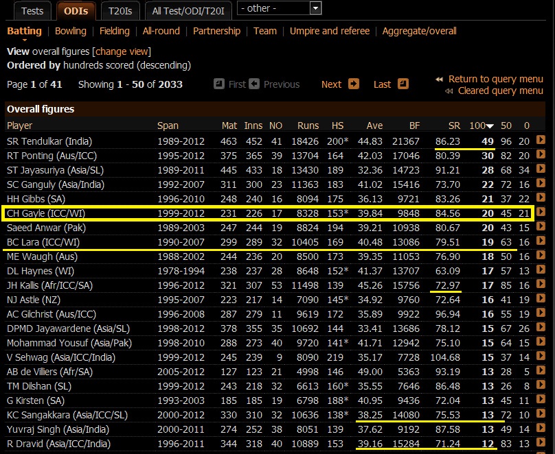
Task: Open details arrow for Mohammad Yousuf row
Action: click(541, 342)
